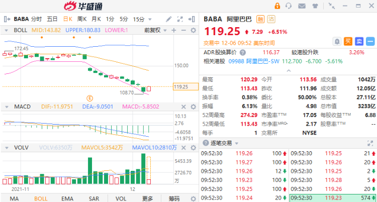Screen dimensions: 377x202
Task: Click the exchange value NYSE
Action: [310, 133]
